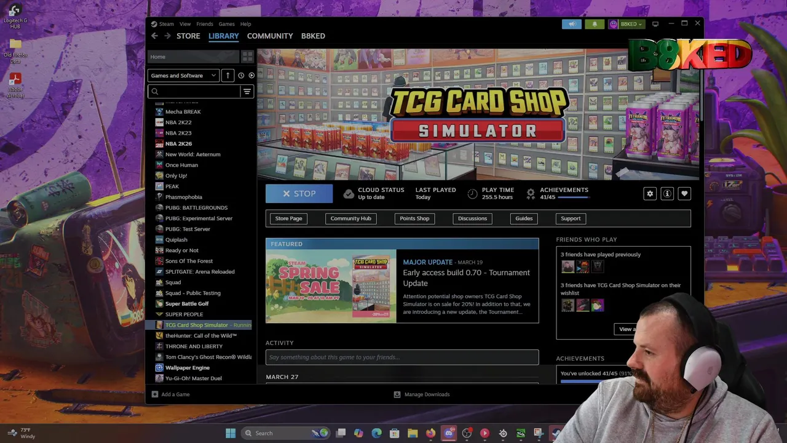Open the Store Page button
The width and height of the screenshot is (787, 443).
(288, 218)
